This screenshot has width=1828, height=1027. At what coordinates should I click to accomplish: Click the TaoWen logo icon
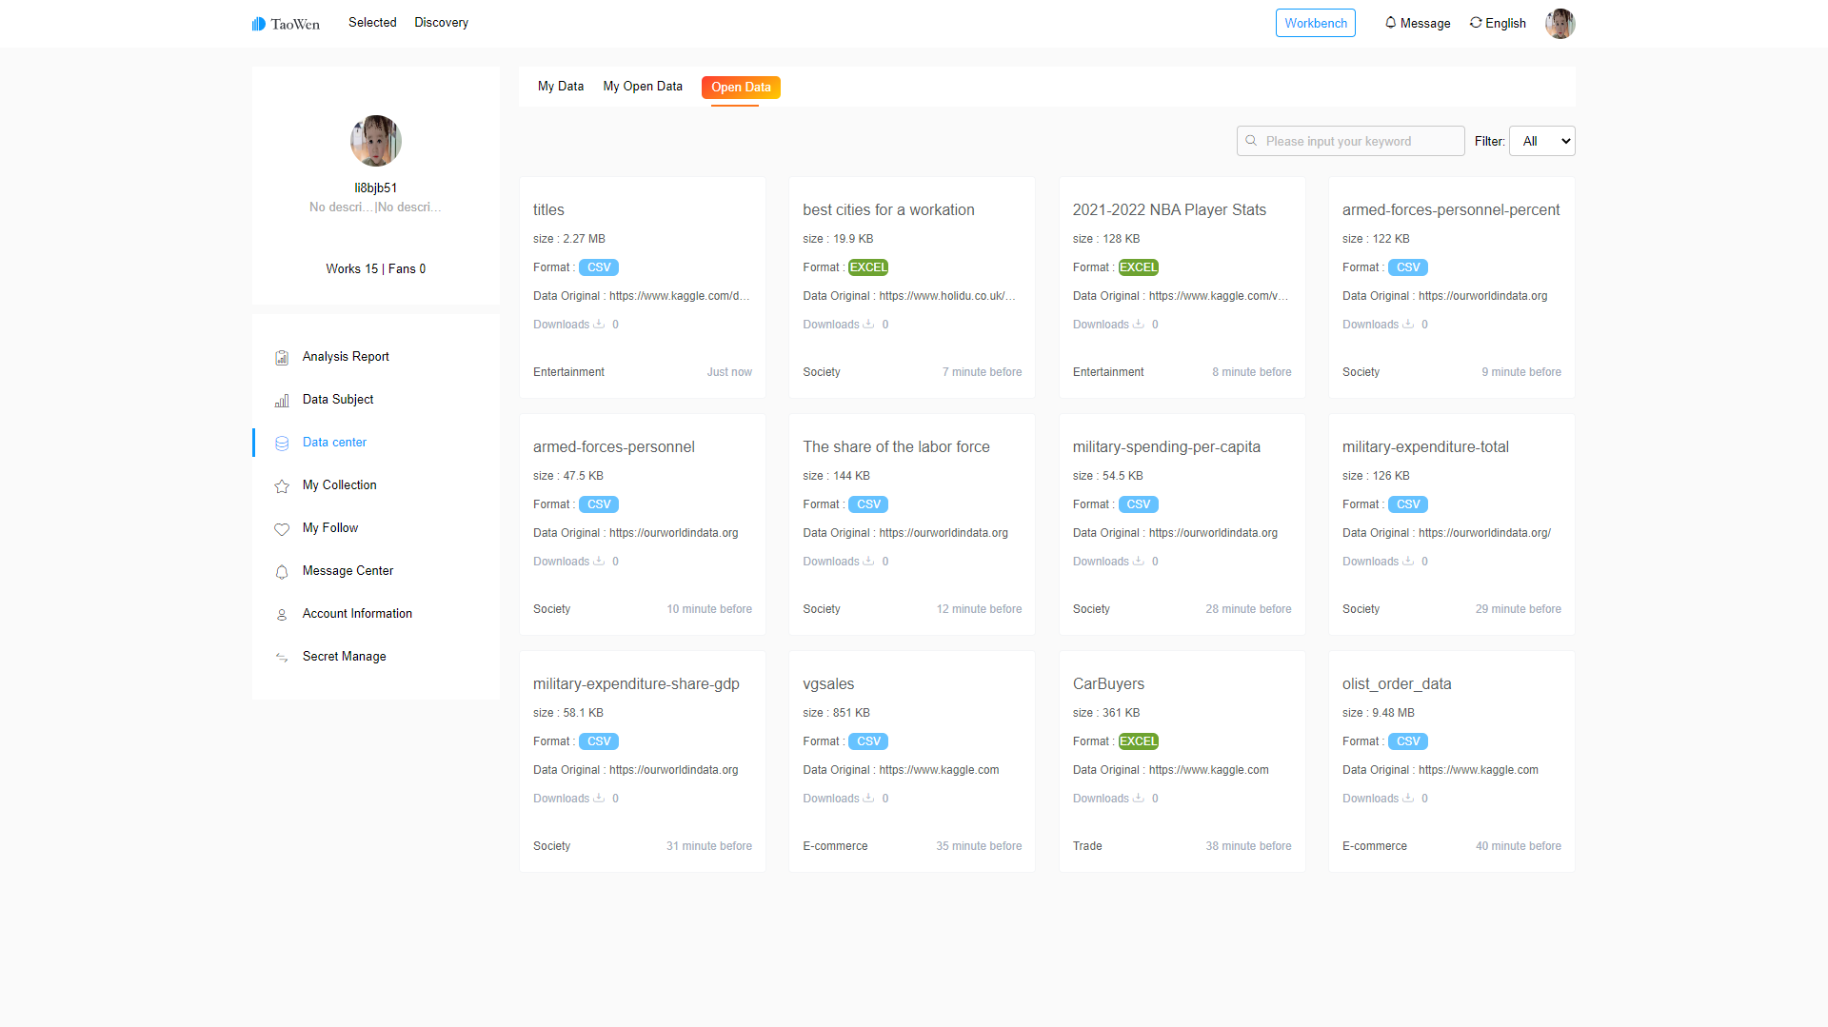coord(258,24)
